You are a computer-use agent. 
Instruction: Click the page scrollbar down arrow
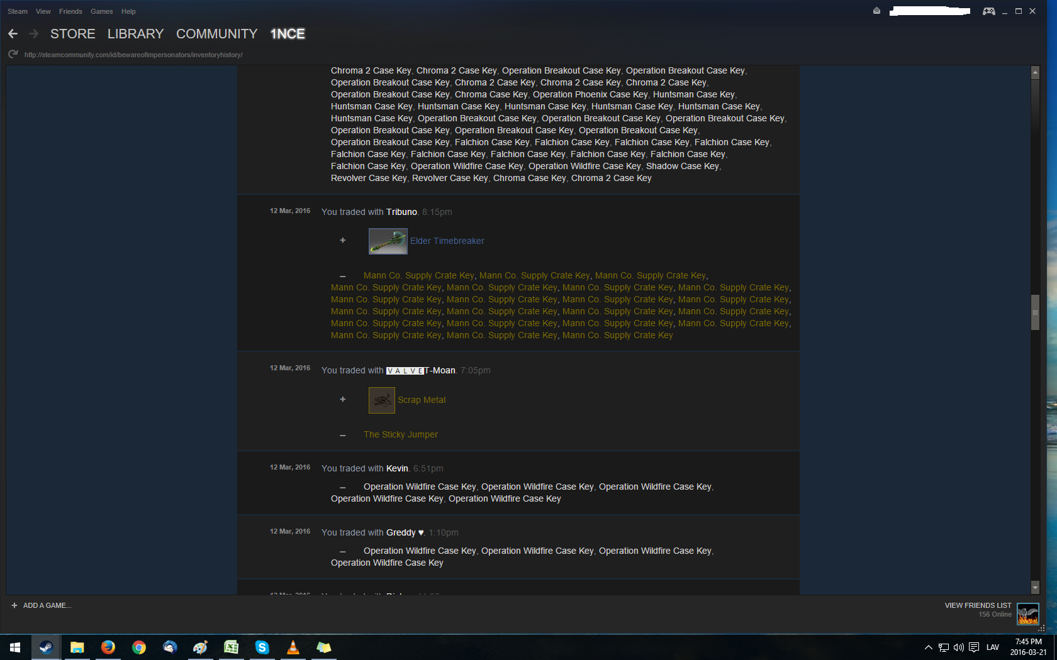pyautogui.click(x=1035, y=588)
